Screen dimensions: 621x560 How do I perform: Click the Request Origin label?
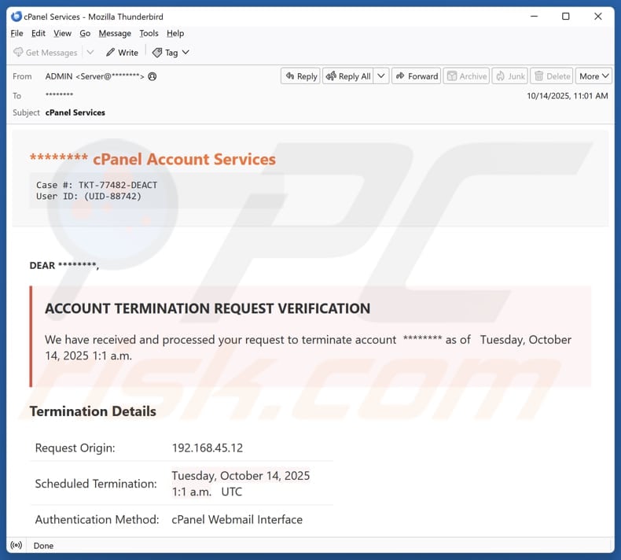point(75,448)
